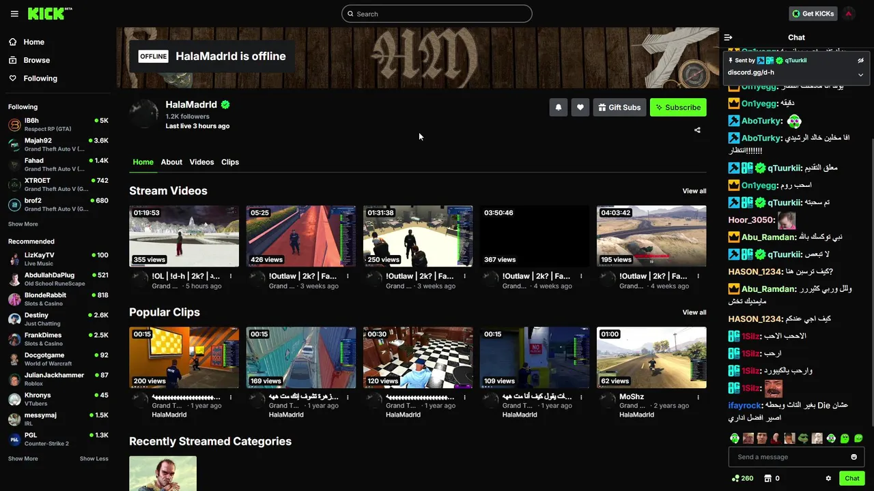Open options menu for the 250-views video

(464, 276)
